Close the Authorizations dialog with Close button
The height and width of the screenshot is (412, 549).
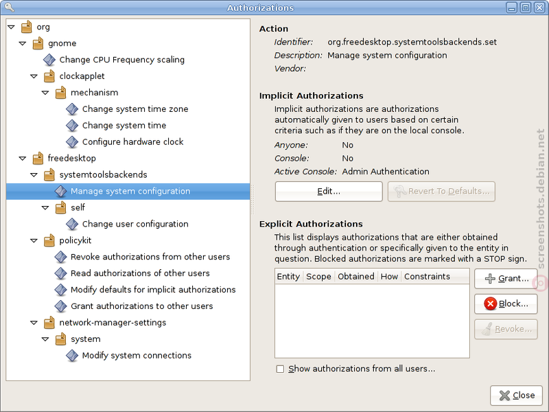click(517, 396)
